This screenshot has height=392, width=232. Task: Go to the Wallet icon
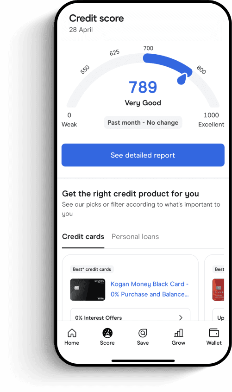point(214,333)
